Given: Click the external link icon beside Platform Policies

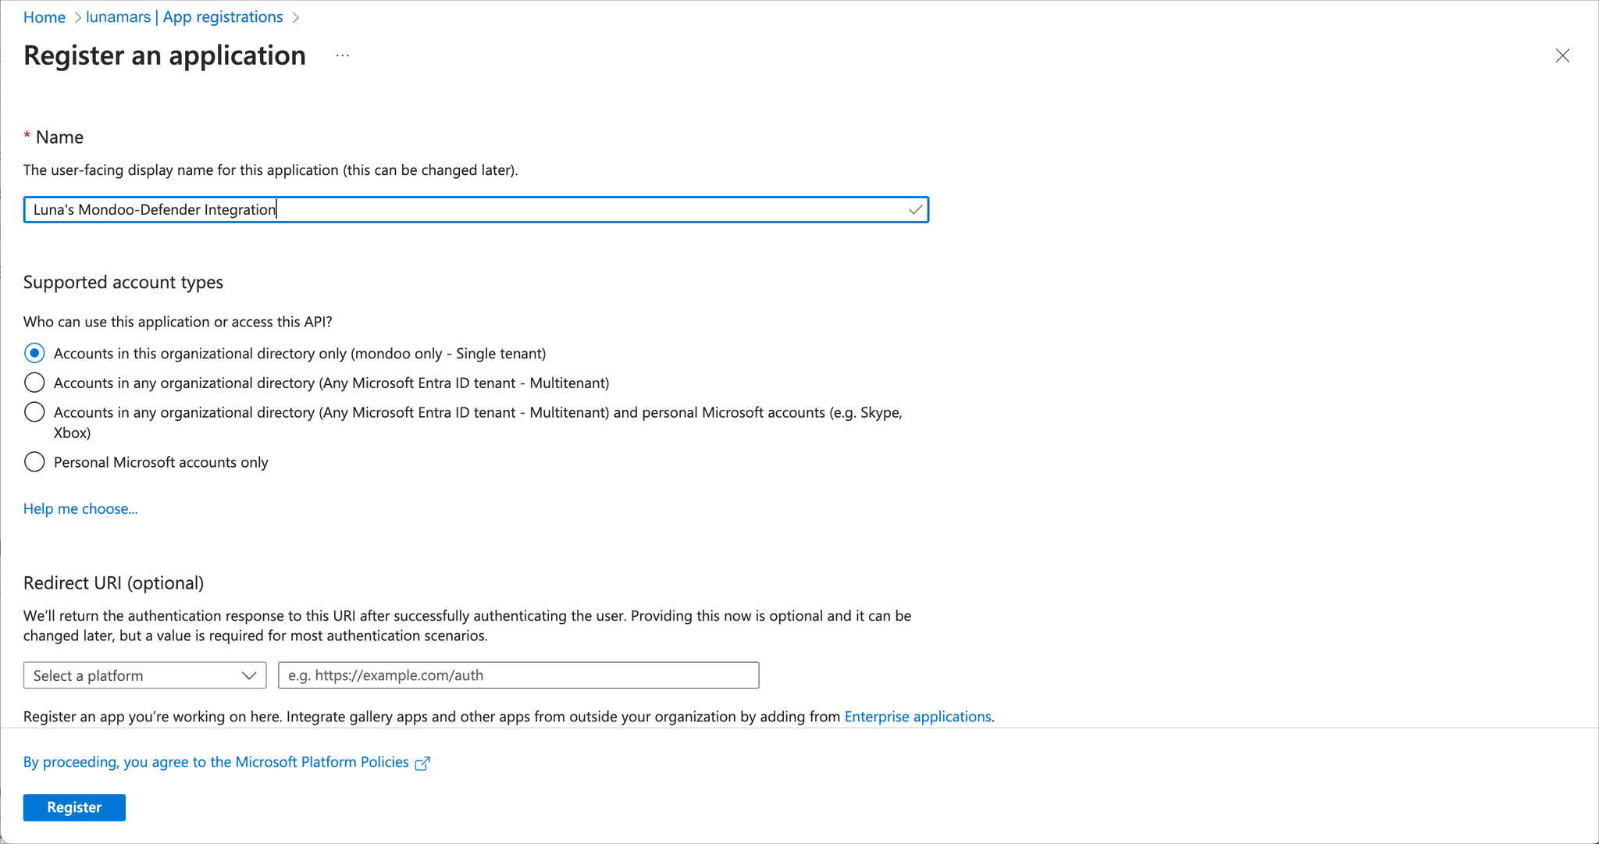Looking at the screenshot, I should point(422,763).
